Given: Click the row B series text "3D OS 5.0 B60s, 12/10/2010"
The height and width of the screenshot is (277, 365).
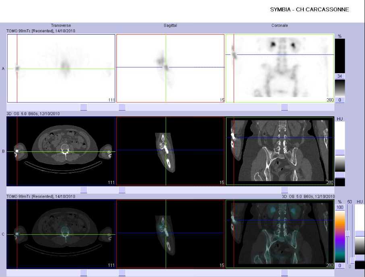Looking at the screenshot, I should [x=33, y=114].
